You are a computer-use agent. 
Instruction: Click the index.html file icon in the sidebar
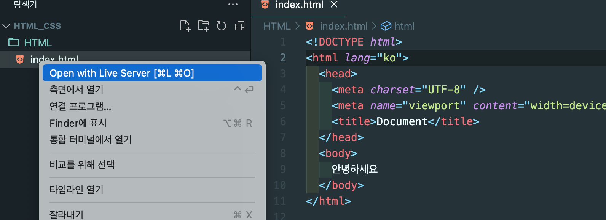coord(20,59)
